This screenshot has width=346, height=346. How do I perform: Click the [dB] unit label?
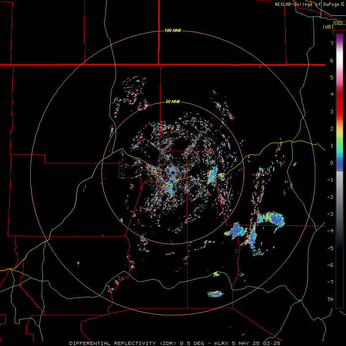pos(328,27)
